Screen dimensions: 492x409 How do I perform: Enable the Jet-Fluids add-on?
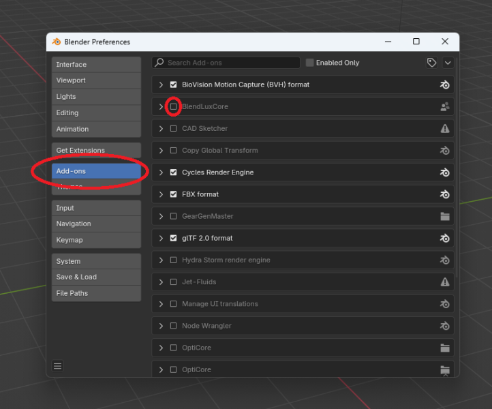point(173,282)
